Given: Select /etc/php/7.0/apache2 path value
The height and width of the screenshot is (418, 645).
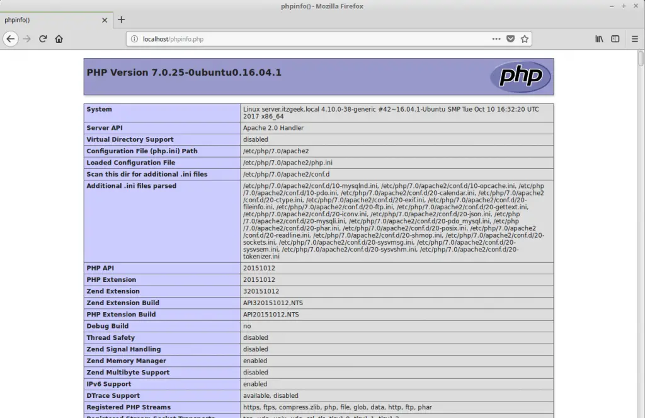Looking at the screenshot, I should (276, 151).
